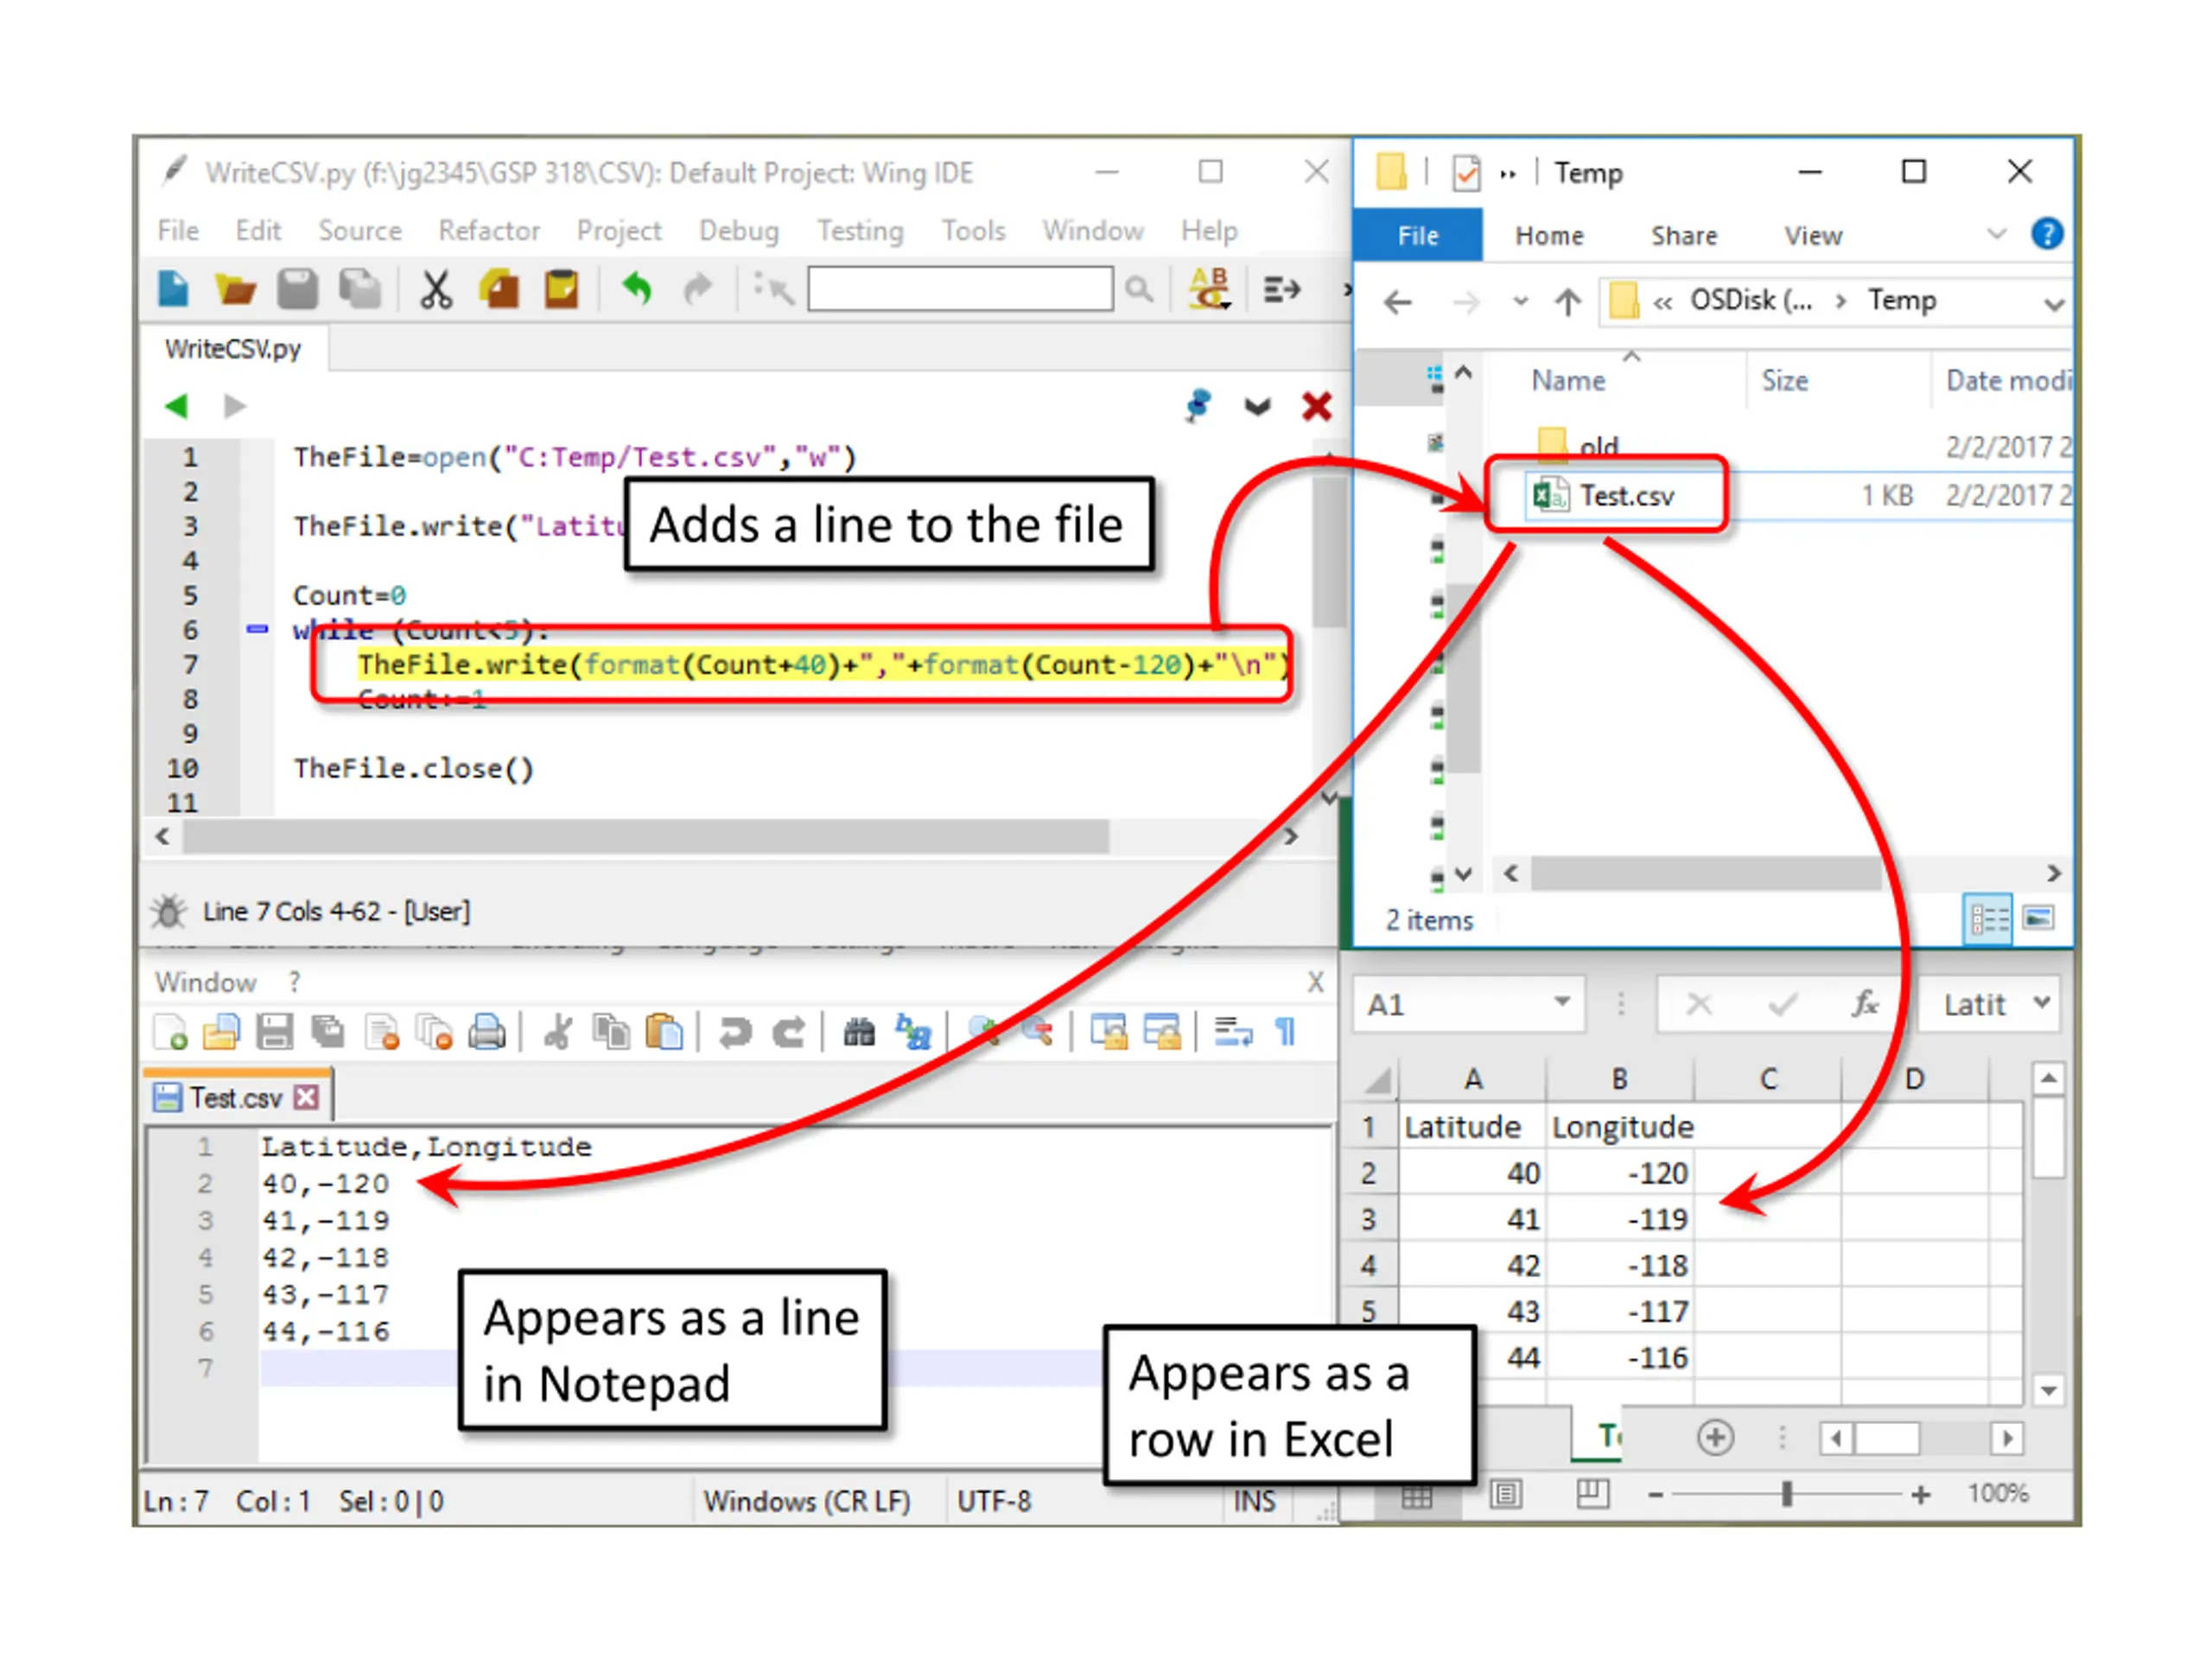
Task: Select the WriteCSV.py editor tab
Action: click(x=233, y=349)
